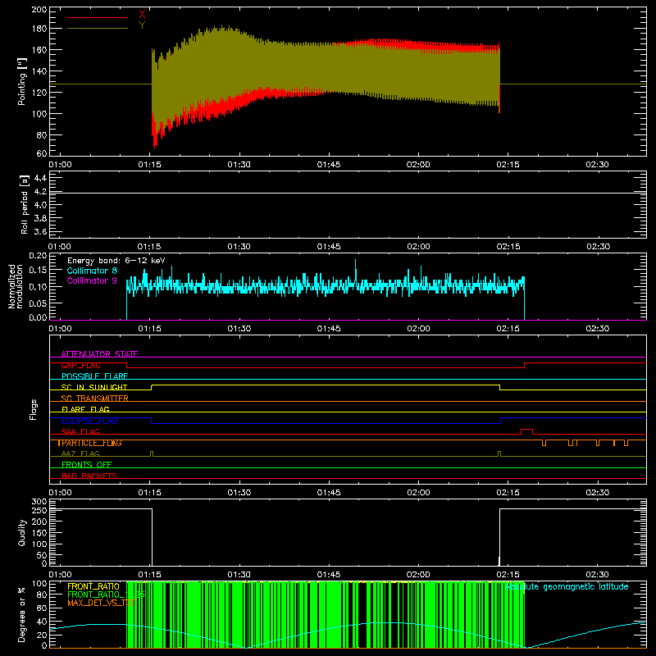Screen dimensions: 656x656
Task: Select the magenta Collimator 9 legend entry
Action: point(92,280)
